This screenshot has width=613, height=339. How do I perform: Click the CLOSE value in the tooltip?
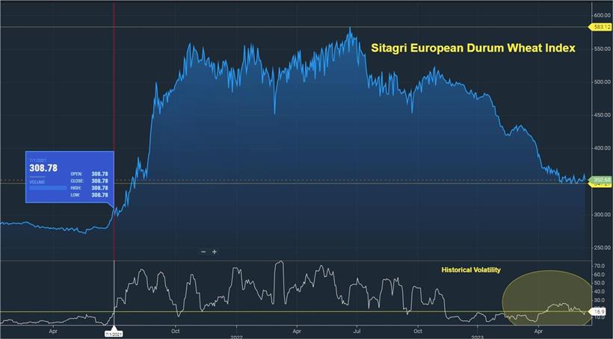(x=99, y=181)
